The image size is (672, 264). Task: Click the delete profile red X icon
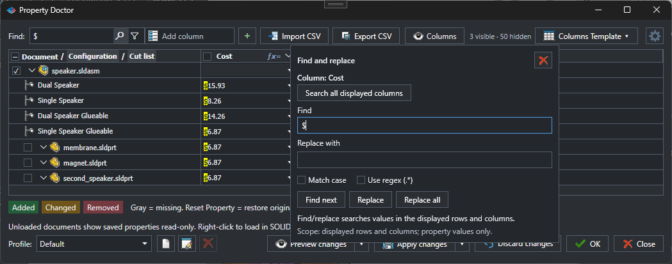click(208, 244)
